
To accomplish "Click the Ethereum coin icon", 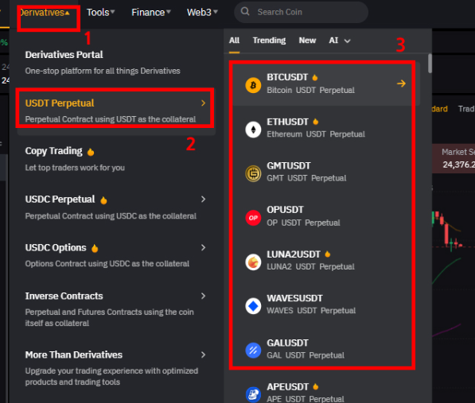I will pyautogui.click(x=253, y=130).
